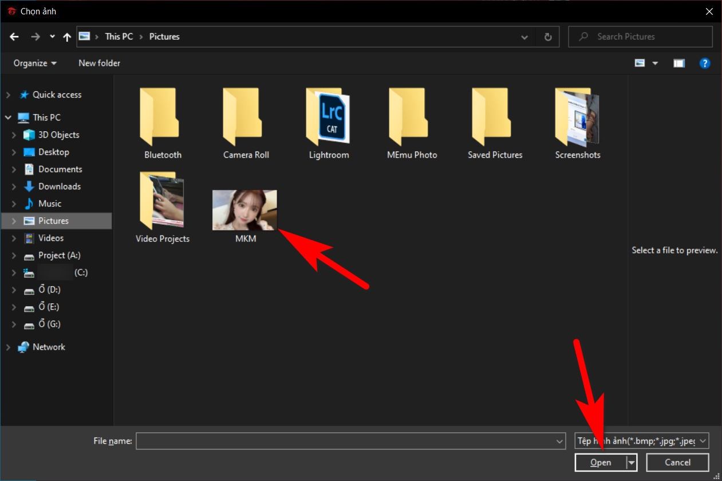
Task: Expand the Music tree node
Action: 14,204
